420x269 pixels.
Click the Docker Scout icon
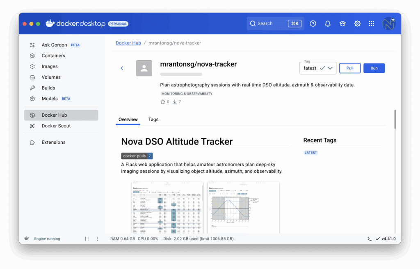pos(32,126)
